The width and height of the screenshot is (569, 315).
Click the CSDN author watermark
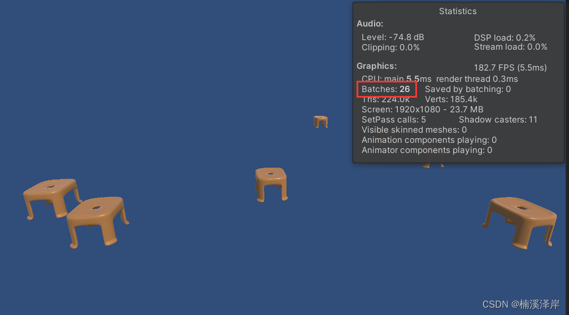(521, 304)
